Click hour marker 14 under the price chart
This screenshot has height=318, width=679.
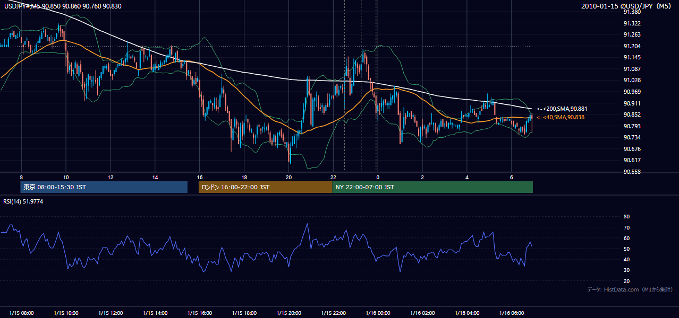click(x=155, y=177)
